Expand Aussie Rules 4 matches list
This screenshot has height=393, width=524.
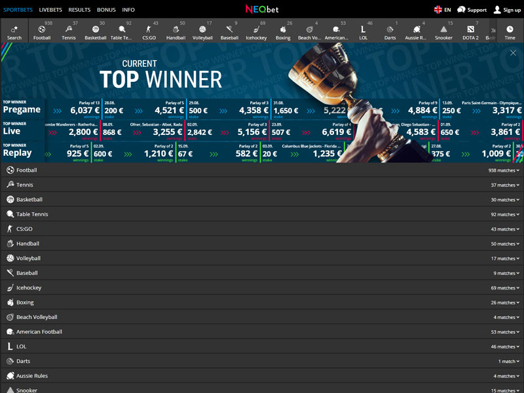(506, 376)
